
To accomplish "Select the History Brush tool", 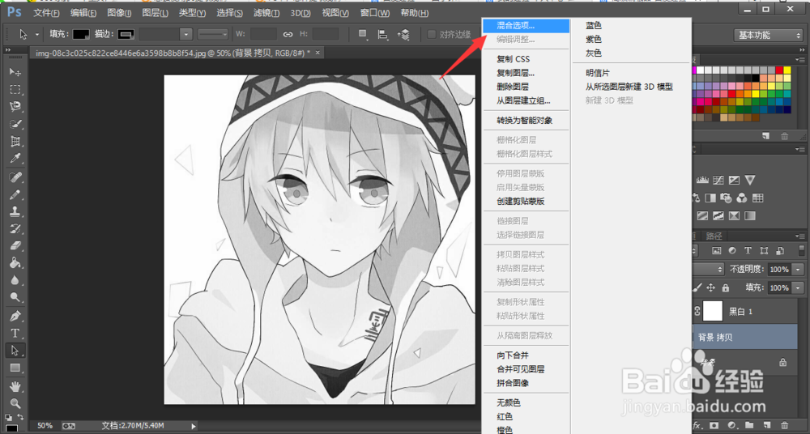I will click(15, 228).
